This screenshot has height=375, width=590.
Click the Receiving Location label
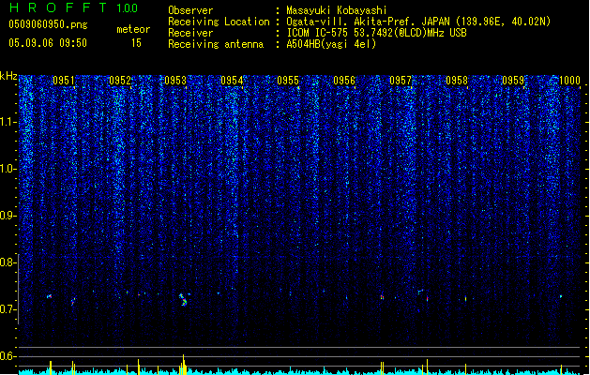point(219,22)
